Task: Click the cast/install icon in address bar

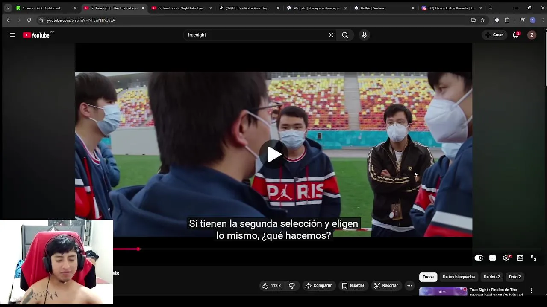Action: 473,20
